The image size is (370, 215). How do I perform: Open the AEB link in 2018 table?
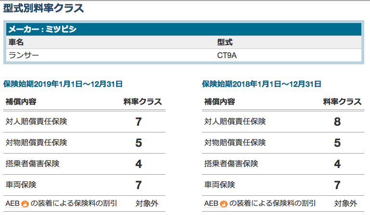click(x=211, y=203)
